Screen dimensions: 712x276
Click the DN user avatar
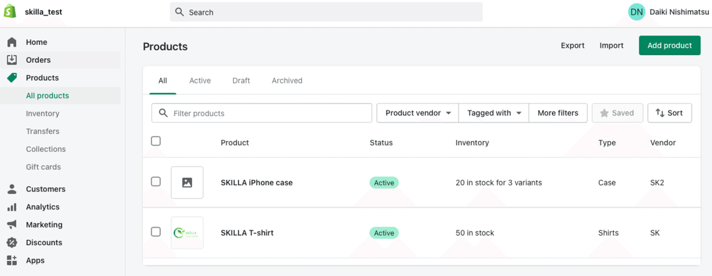637,12
